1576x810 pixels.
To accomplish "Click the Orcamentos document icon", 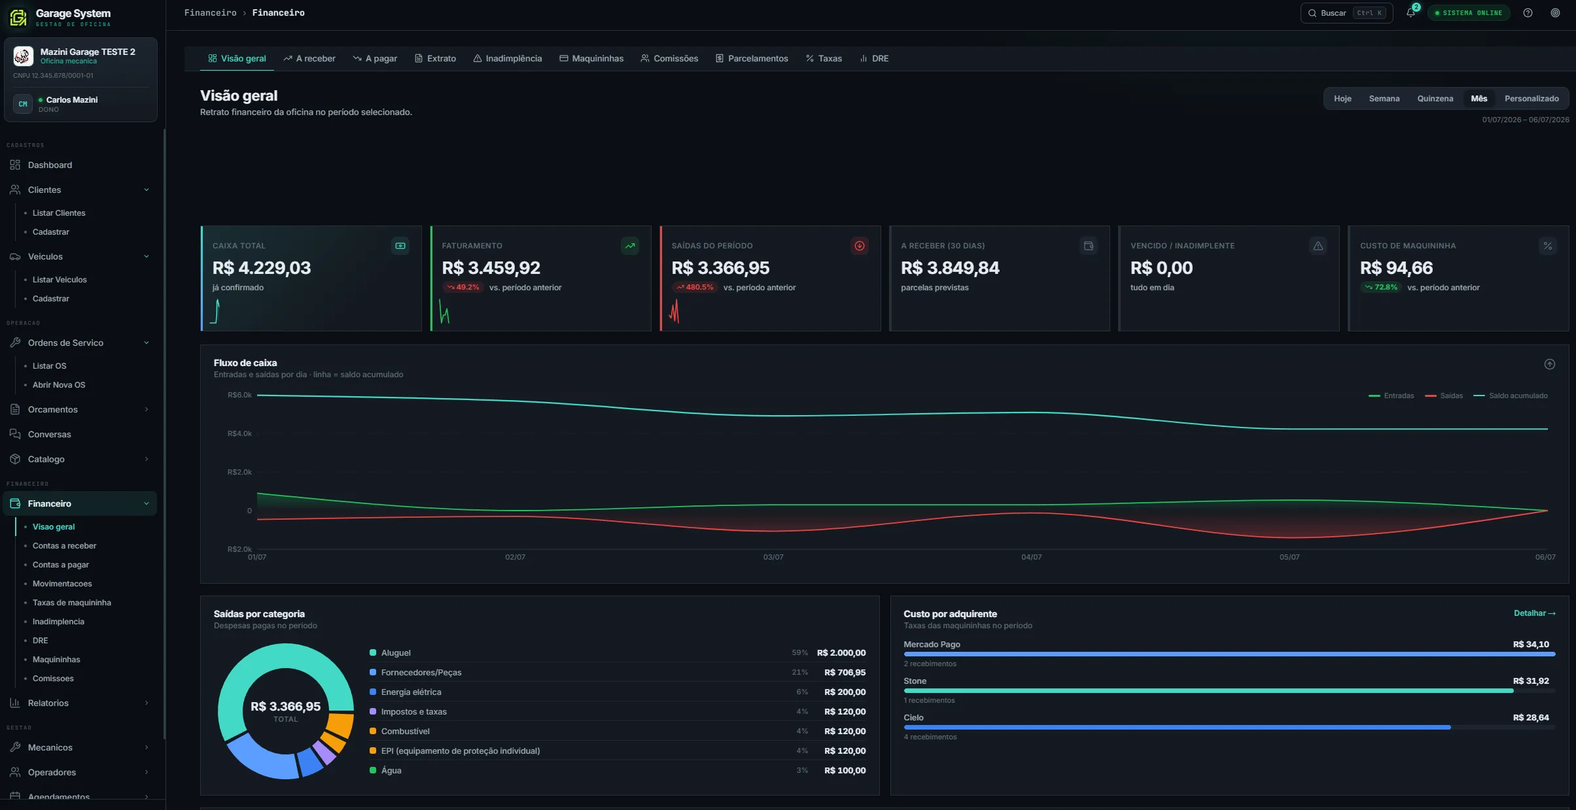I will [15, 409].
